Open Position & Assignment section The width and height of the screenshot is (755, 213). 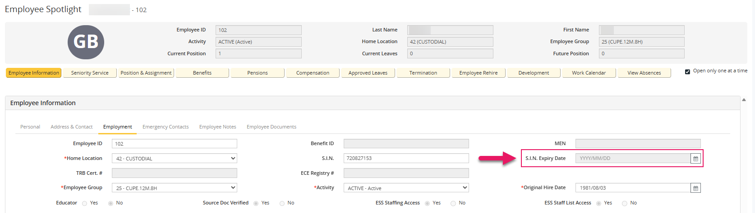click(x=146, y=73)
